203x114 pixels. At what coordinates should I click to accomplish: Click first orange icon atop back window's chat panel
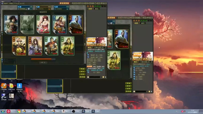tap(134, 21)
